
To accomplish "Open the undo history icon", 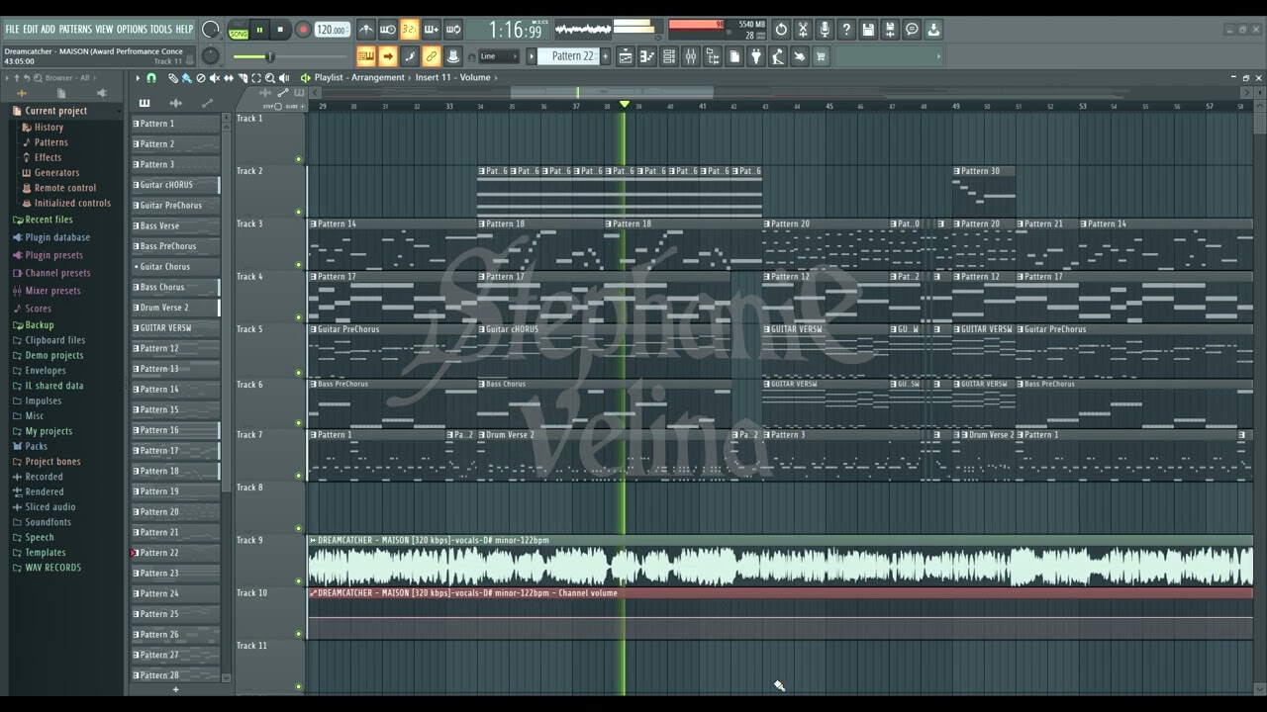I will (x=781, y=30).
